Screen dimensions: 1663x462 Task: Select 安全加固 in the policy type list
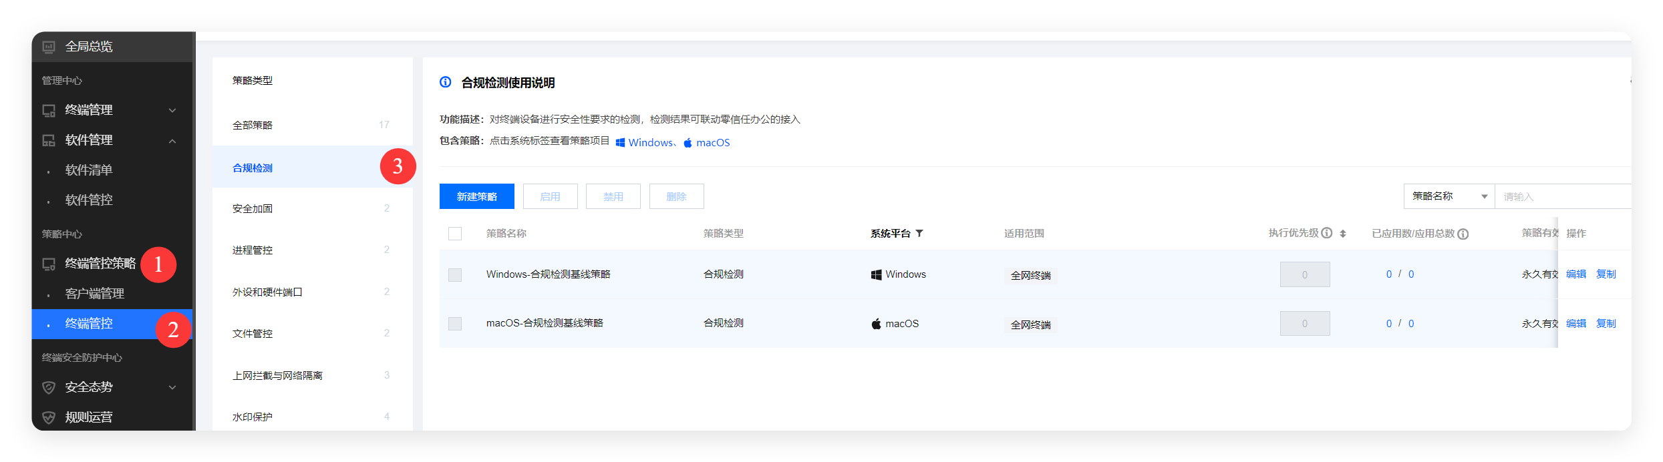click(x=253, y=209)
